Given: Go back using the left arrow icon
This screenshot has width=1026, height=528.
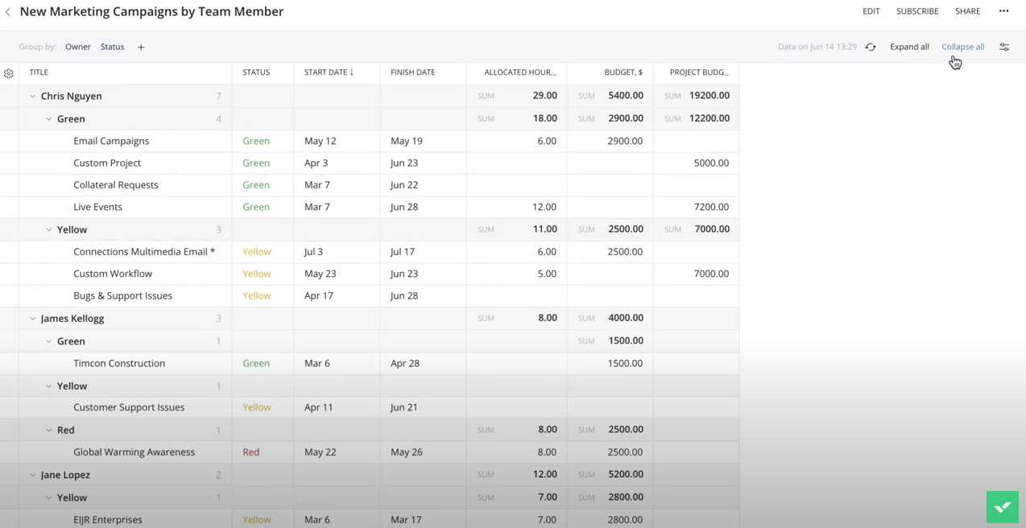Looking at the screenshot, I should pos(8,12).
